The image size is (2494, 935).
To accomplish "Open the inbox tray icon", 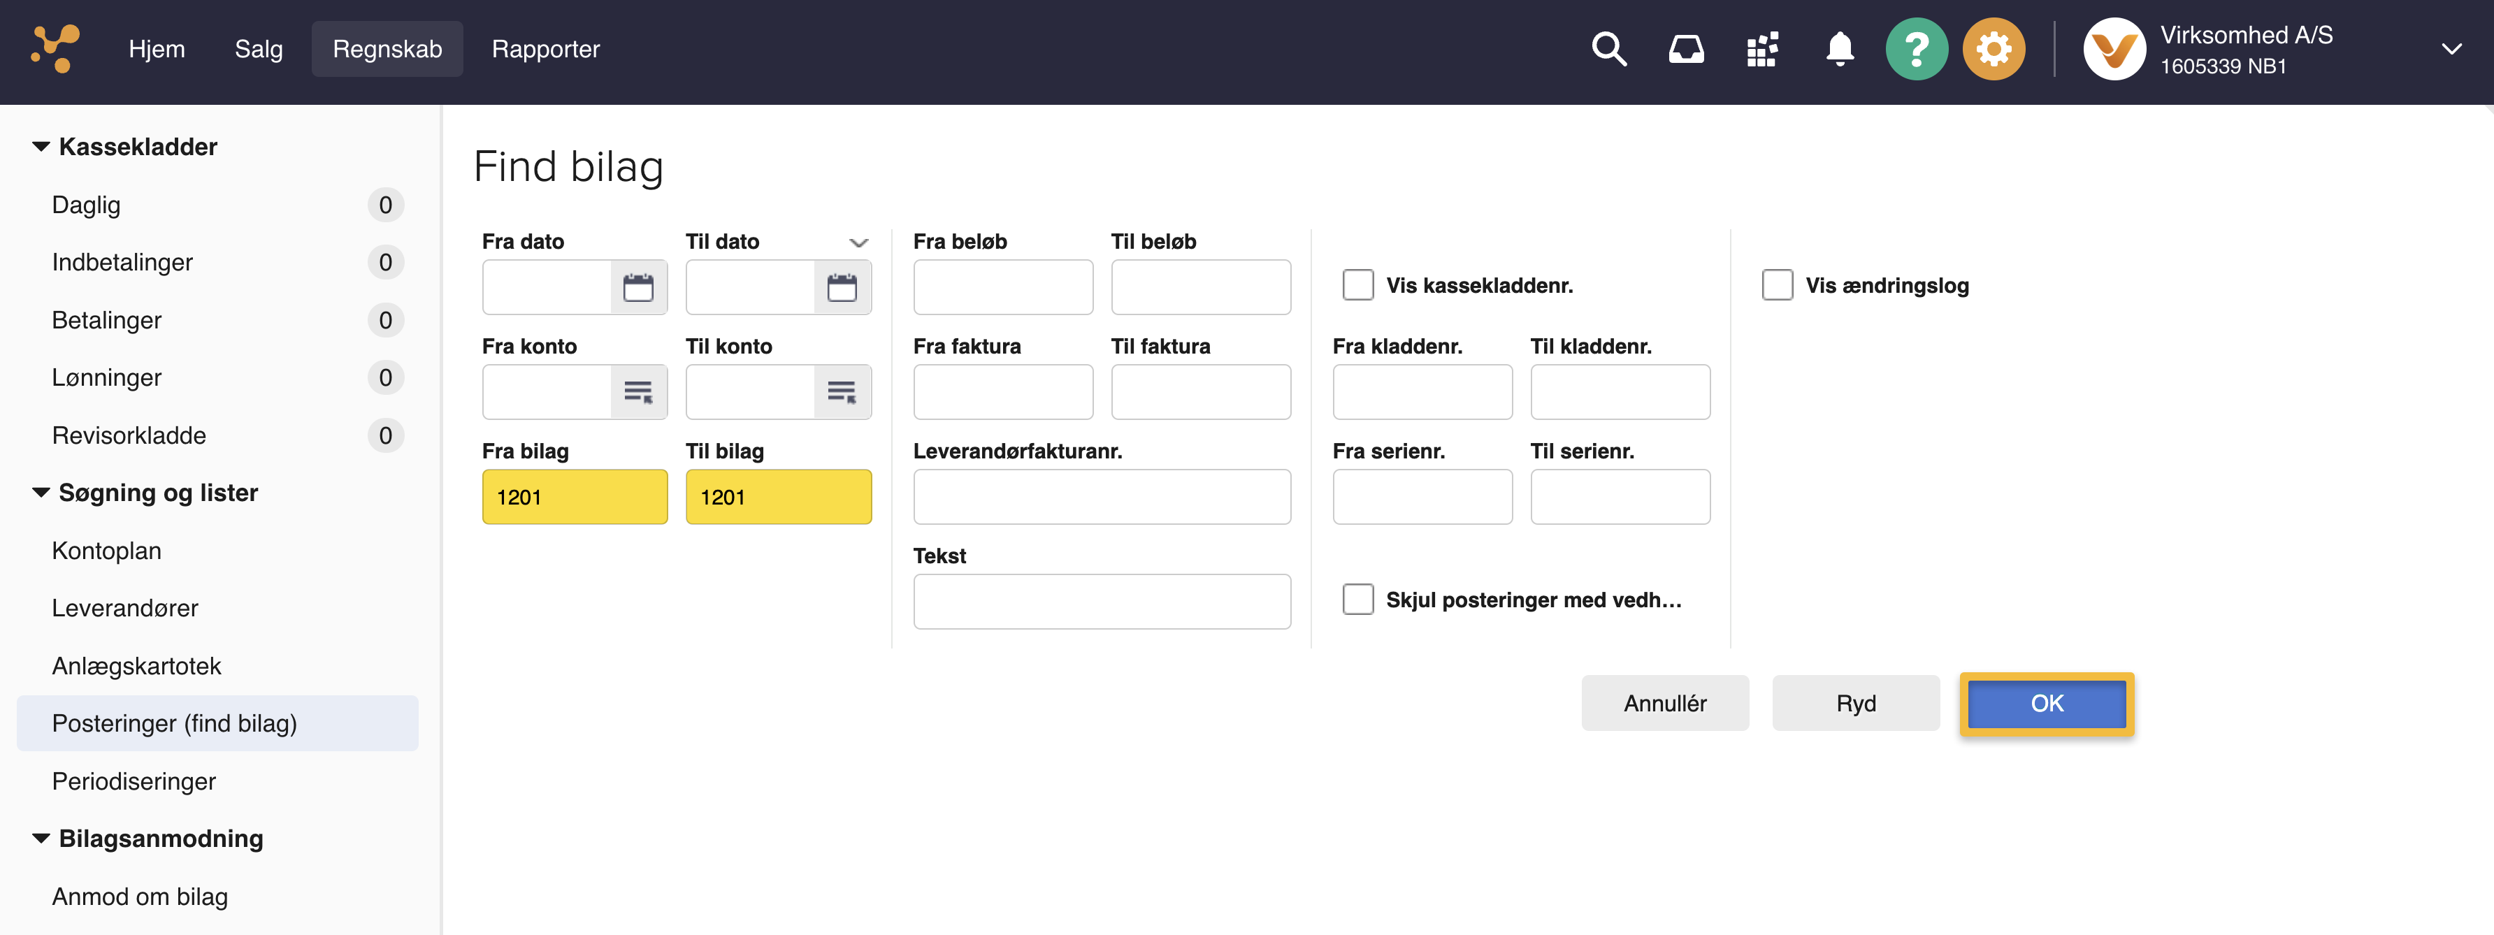I will point(1685,48).
